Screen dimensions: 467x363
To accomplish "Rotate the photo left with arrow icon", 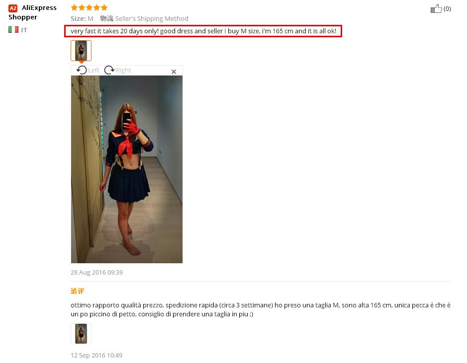I will pyautogui.click(x=82, y=70).
